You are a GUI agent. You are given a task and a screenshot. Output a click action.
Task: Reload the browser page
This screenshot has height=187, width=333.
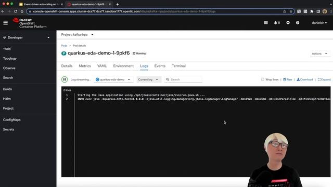[x=16, y=11]
